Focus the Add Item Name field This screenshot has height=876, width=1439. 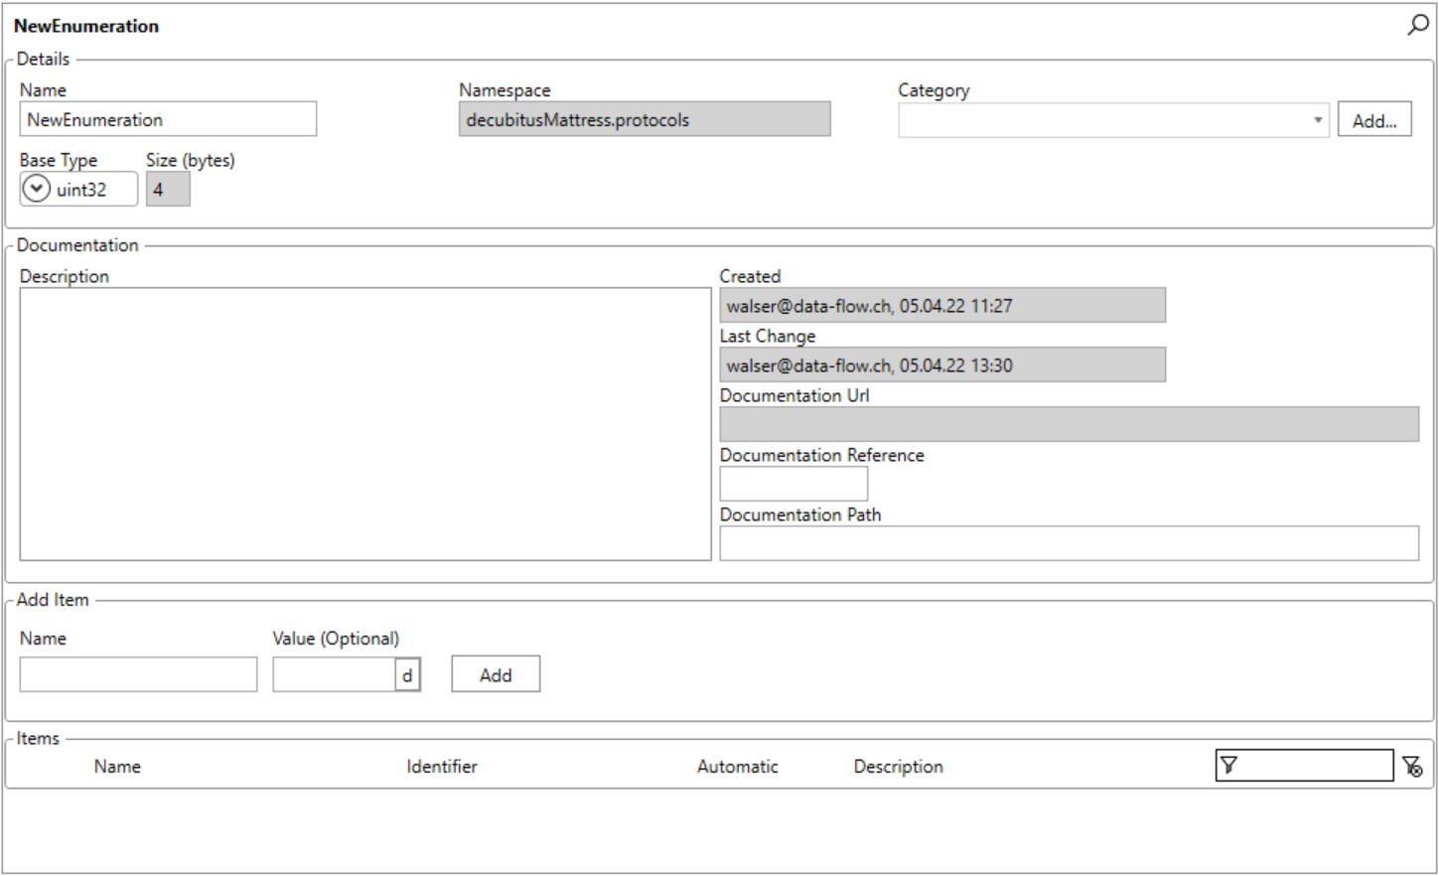pyautogui.click(x=138, y=674)
